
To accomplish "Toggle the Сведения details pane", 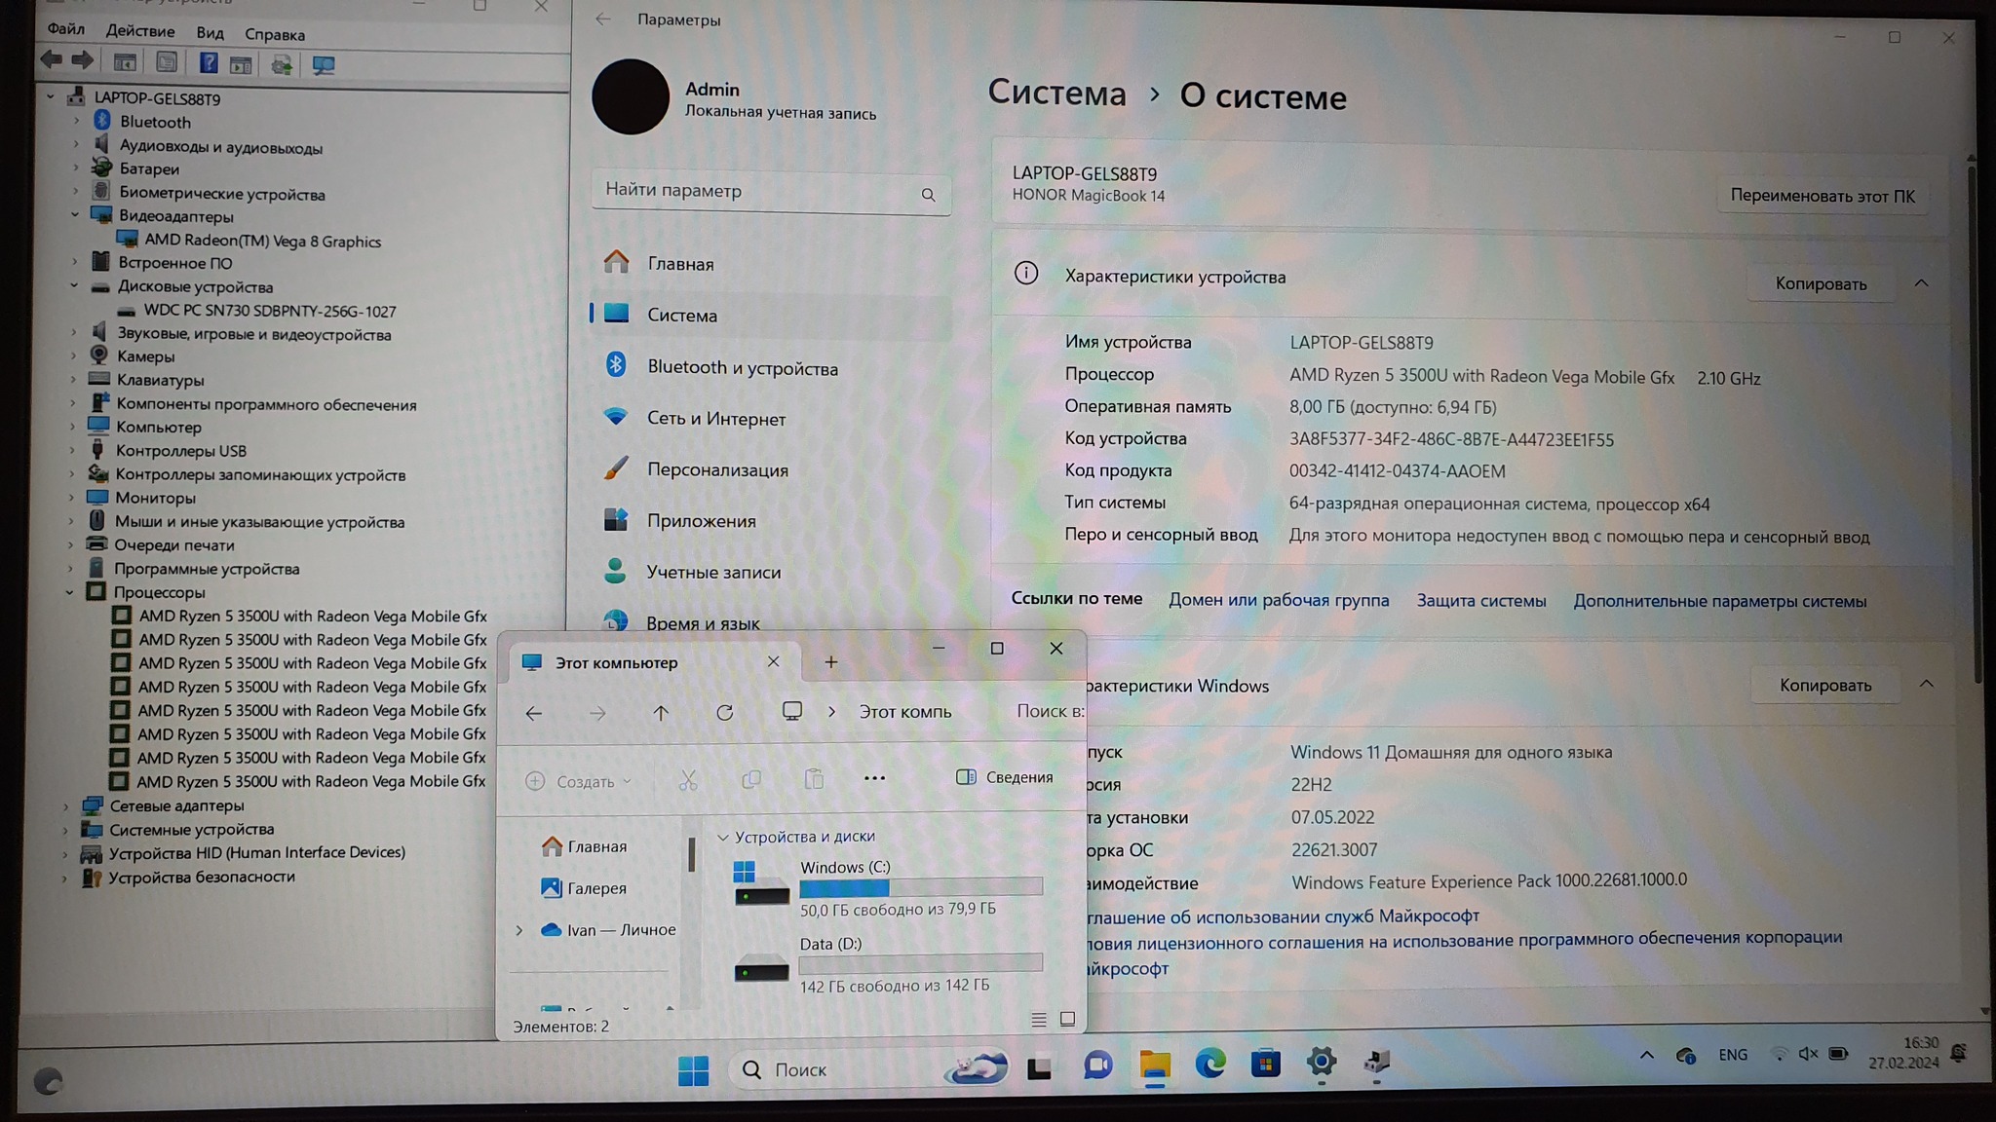I will tap(1005, 777).
